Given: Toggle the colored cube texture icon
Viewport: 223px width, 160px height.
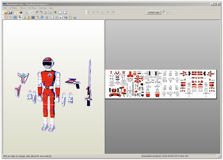Looking at the screenshot, I should click(21, 13).
